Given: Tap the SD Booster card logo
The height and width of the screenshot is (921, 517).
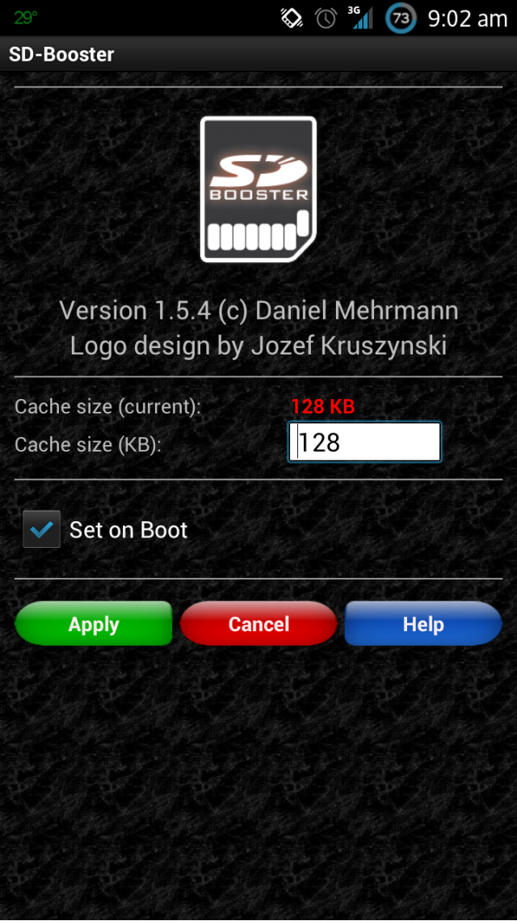Looking at the screenshot, I should click(258, 189).
